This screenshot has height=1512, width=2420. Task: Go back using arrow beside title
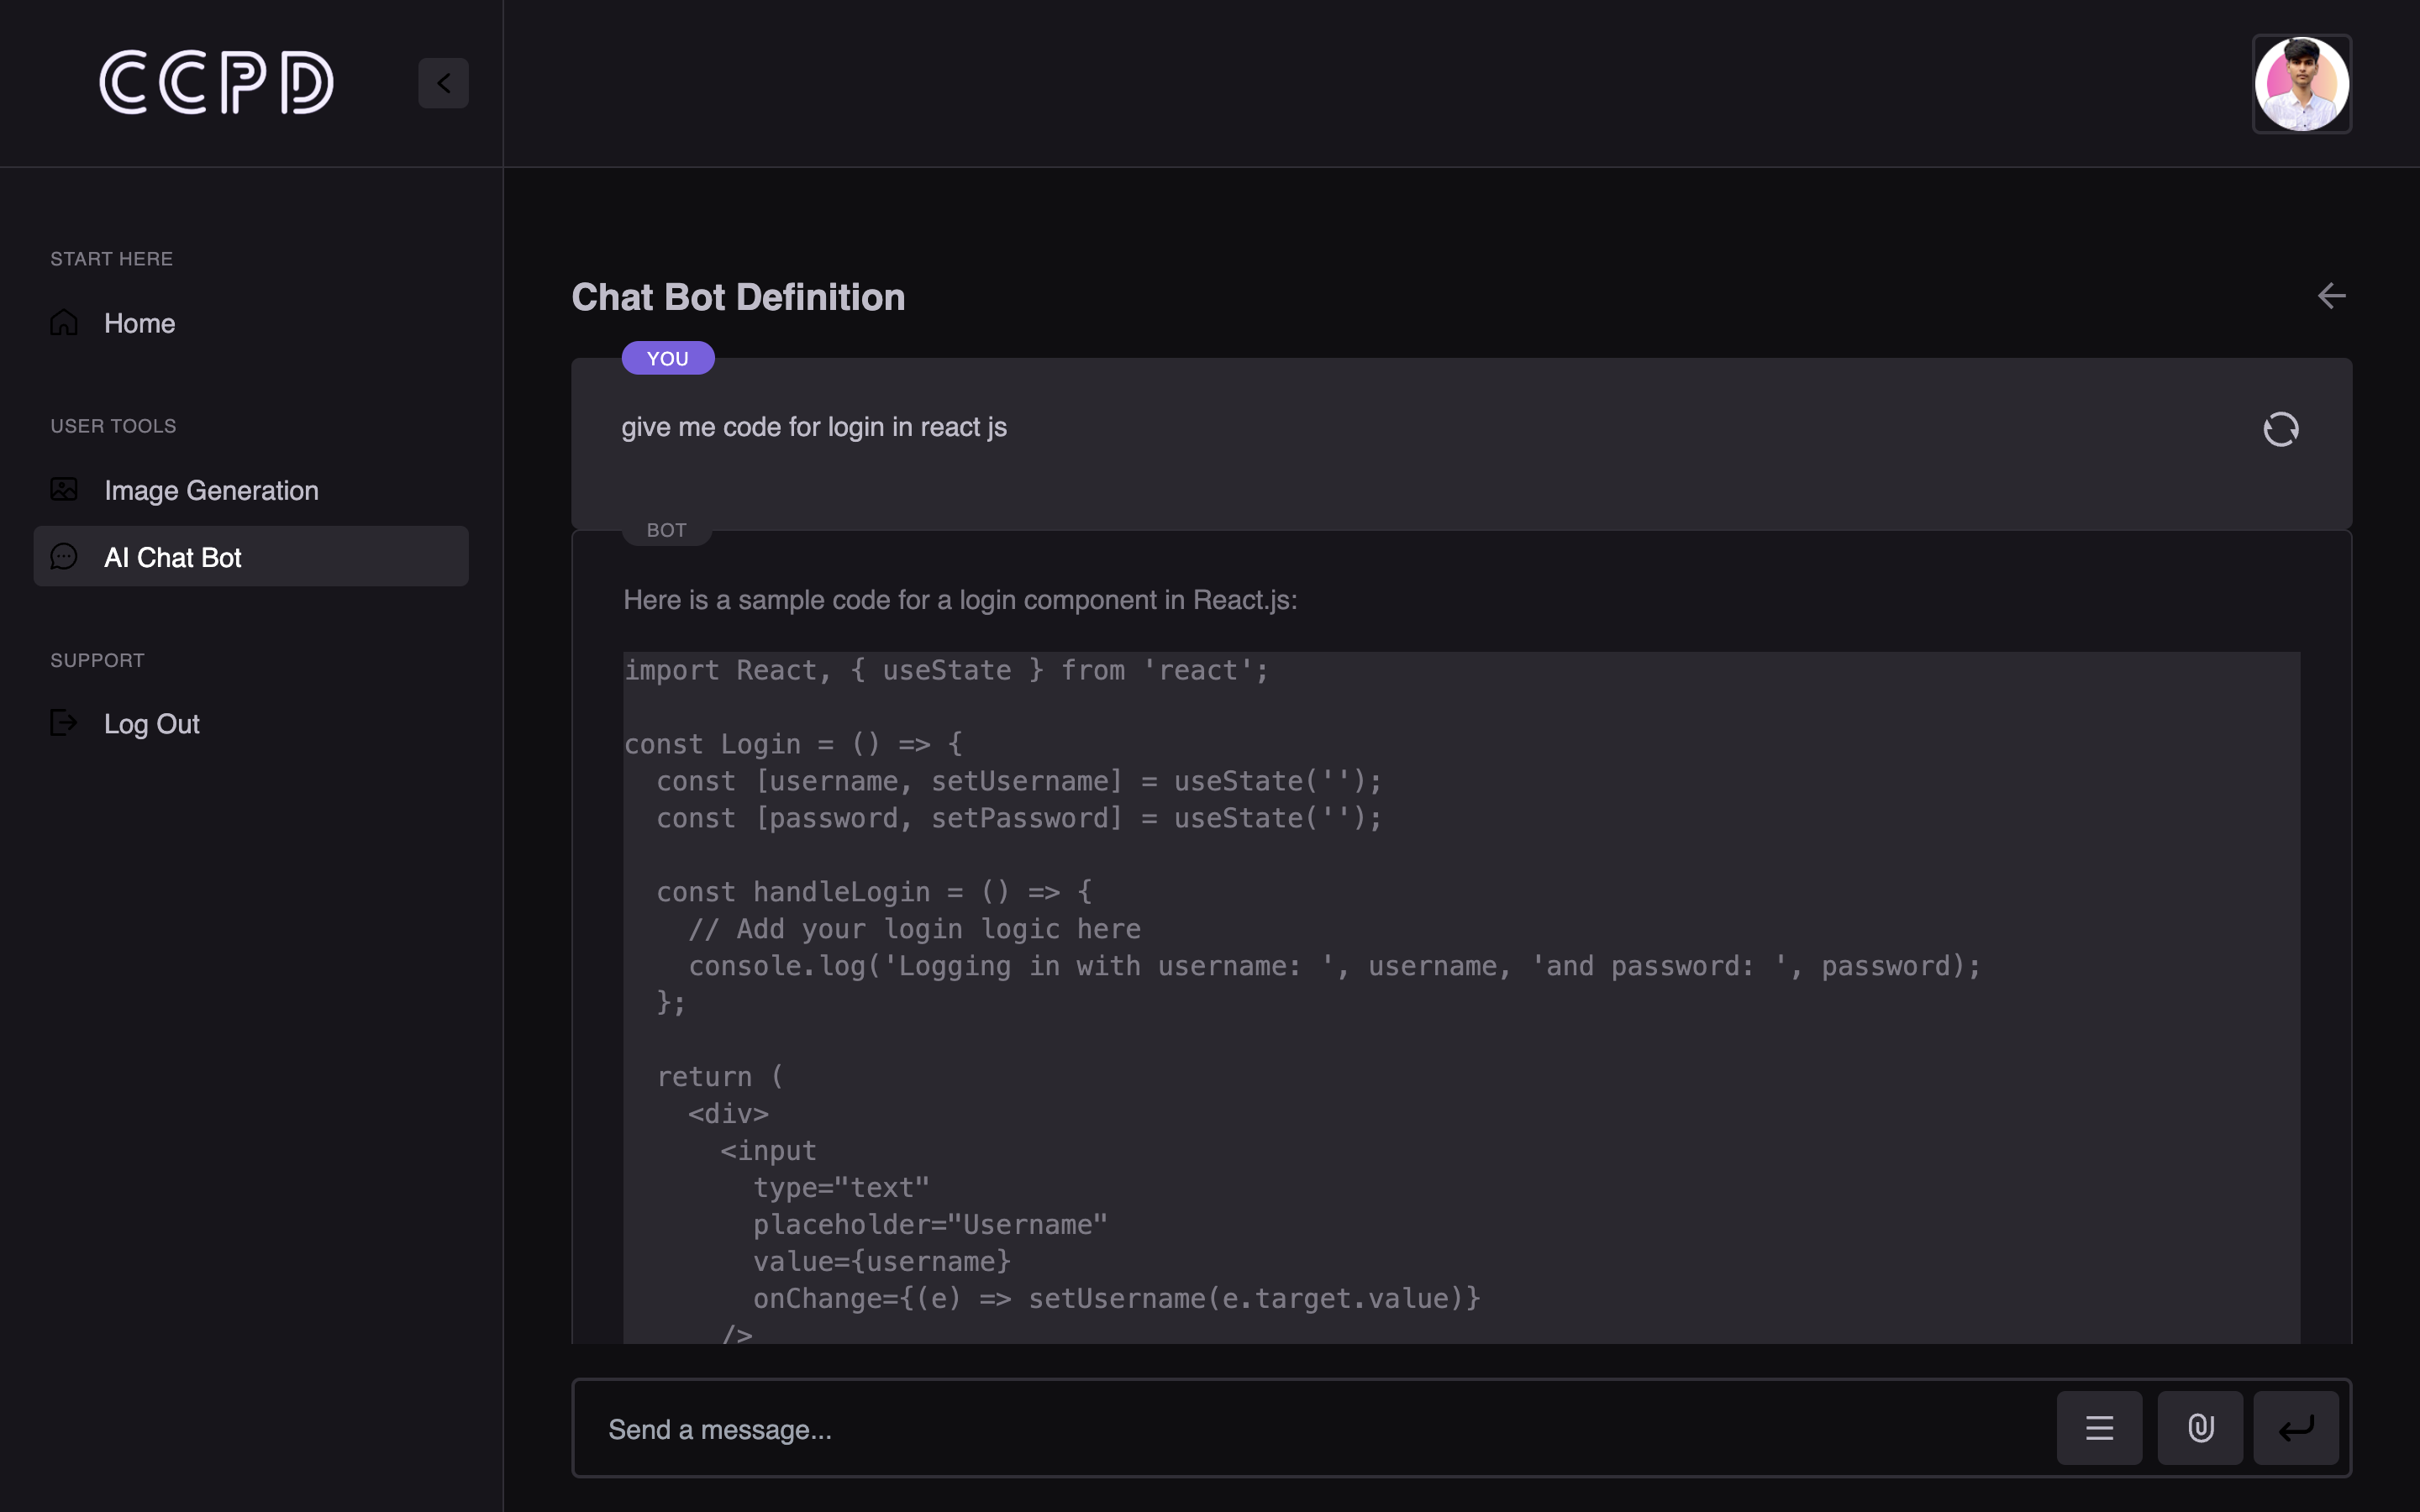(2331, 296)
